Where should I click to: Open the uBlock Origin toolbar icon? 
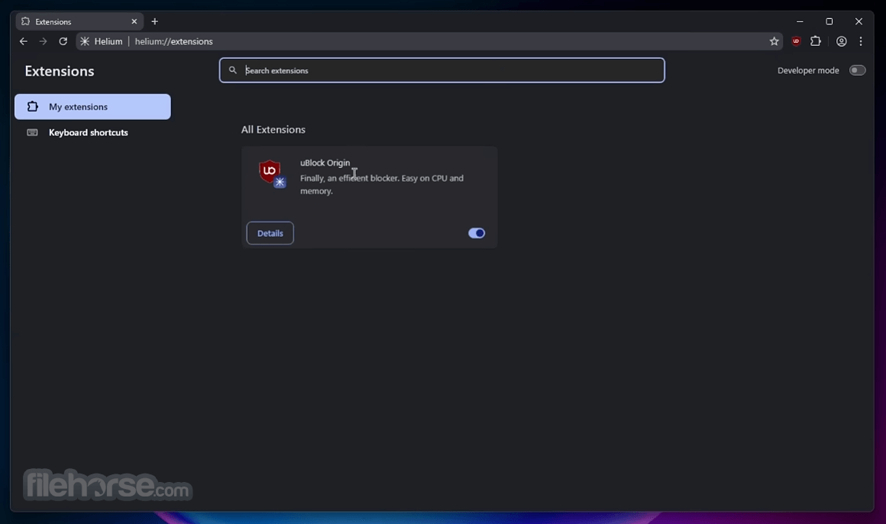[x=796, y=41]
